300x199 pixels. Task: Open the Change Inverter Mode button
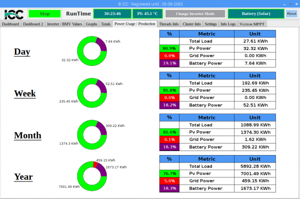click(x=195, y=14)
